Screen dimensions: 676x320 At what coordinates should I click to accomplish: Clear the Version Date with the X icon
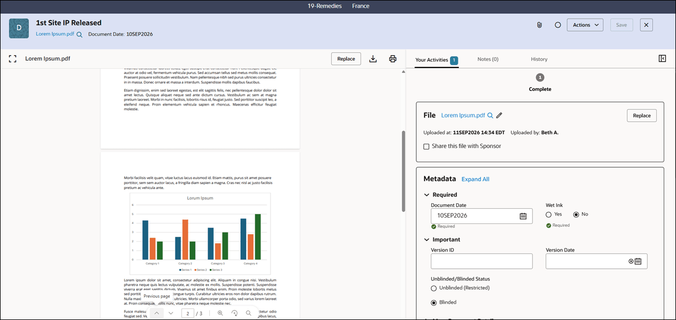click(630, 261)
